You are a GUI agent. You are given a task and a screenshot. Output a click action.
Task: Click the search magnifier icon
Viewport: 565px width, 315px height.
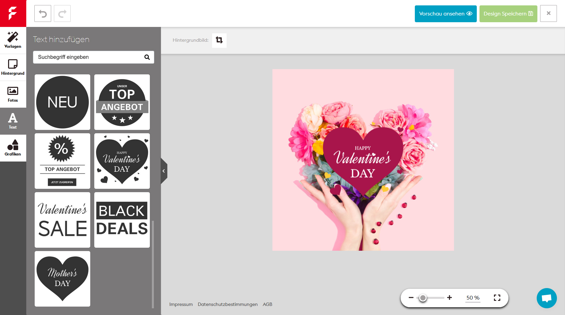147,57
